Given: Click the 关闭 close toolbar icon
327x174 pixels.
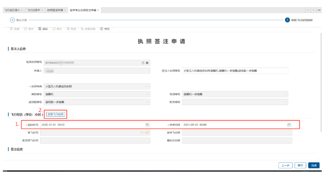Looking at the screenshot, I should pos(102,29).
